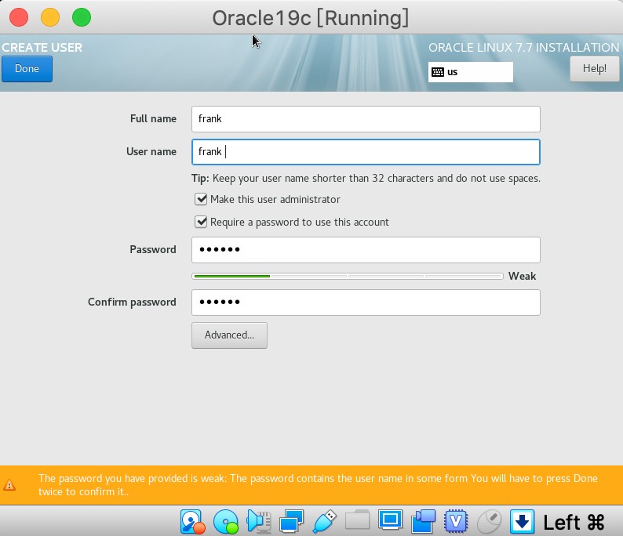The width and height of the screenshot is (623, 536).
Task: Open the display settings status icon
Action: coord(390,520)
